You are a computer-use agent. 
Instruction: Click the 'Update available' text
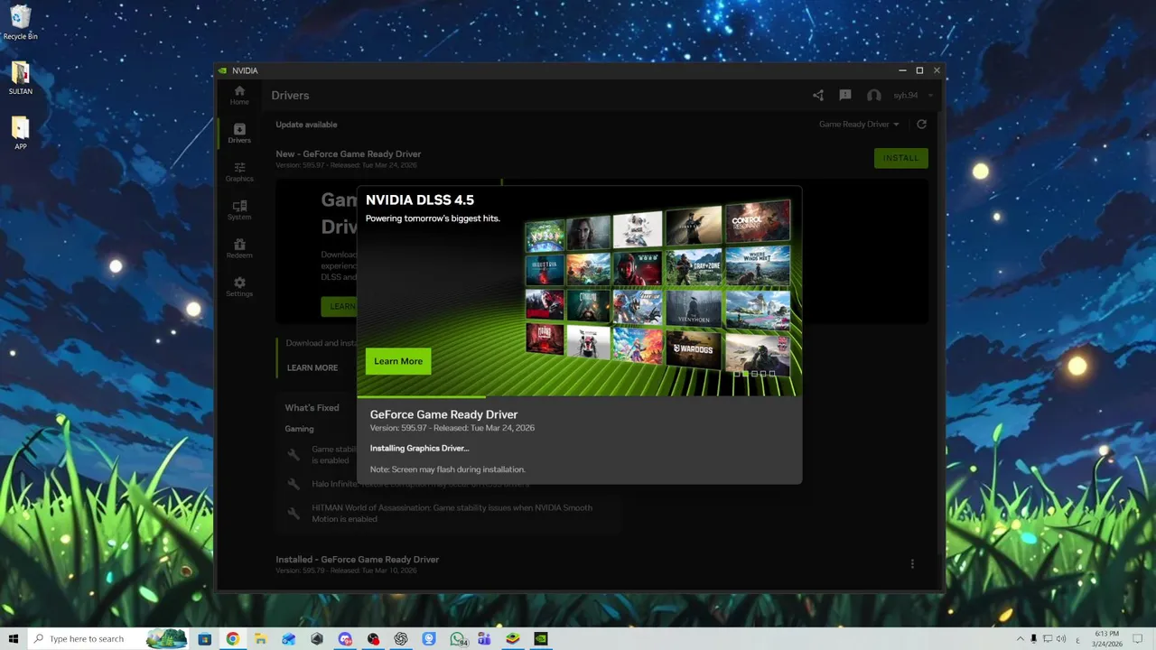click(x=306, y=125)
